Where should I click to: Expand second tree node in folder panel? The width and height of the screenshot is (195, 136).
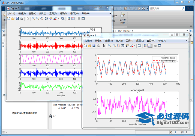[x=3, y=46]
